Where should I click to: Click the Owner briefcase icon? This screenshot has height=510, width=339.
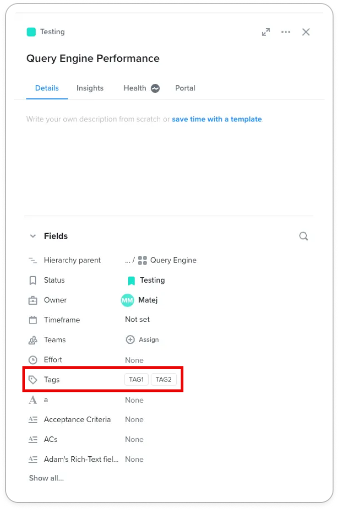[33, 300]
